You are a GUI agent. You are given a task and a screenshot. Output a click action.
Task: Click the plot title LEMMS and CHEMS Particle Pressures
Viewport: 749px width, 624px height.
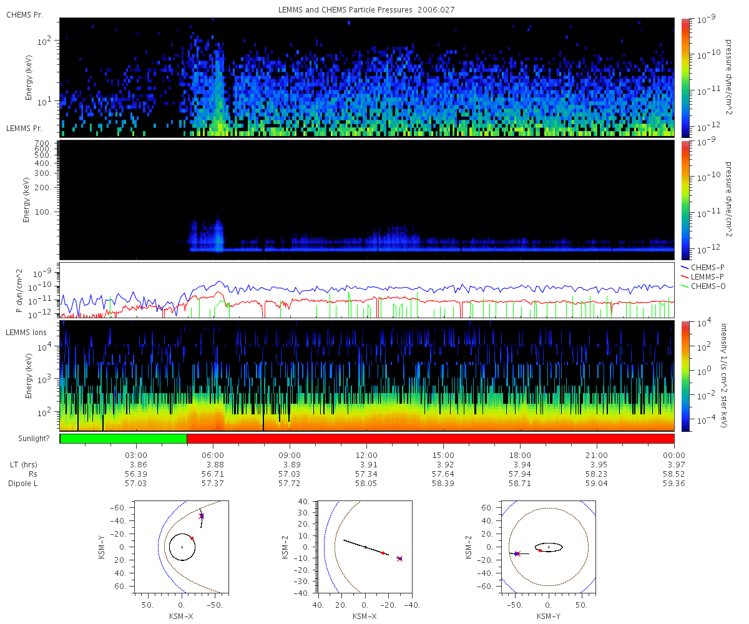pyautogui.click(x=348, y=11)
